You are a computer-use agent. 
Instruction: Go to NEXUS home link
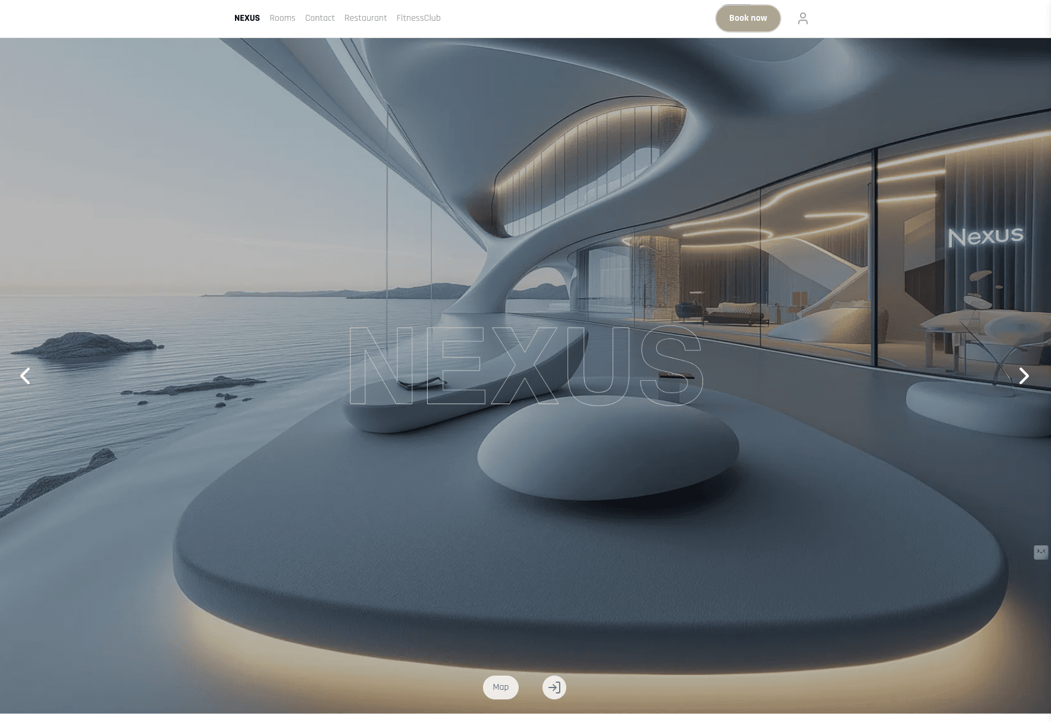click(247, 18)
